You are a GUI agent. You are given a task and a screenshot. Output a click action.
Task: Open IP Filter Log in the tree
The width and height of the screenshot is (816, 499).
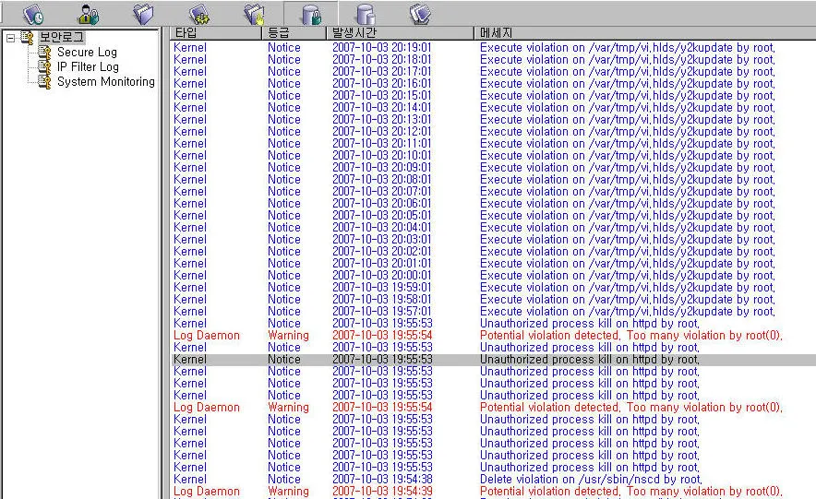[88, 66]
